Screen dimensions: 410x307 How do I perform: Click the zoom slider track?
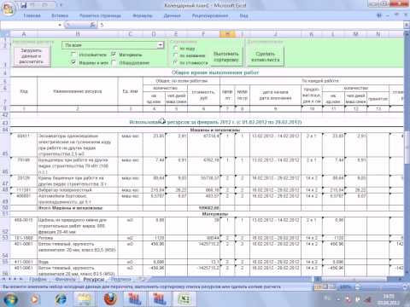tap(382, 287)
